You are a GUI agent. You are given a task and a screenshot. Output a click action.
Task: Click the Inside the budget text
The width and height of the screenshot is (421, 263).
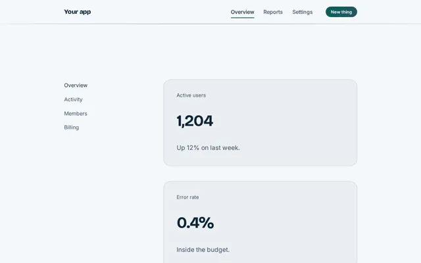point(203,250)
